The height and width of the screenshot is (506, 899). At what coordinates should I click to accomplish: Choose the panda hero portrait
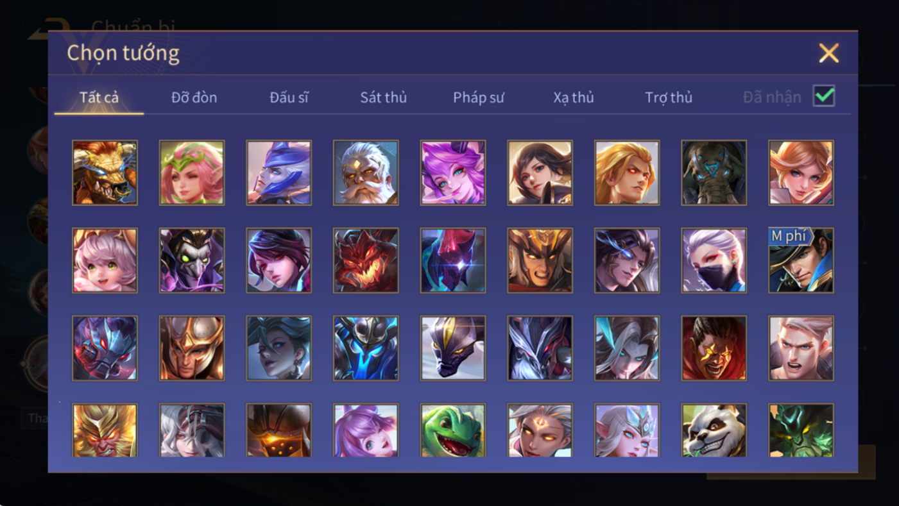coord(714,430)
